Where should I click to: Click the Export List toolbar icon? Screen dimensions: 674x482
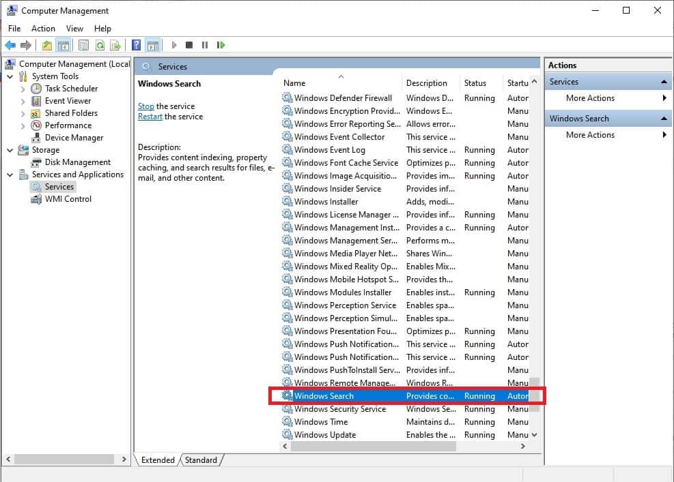(x=115, y=45)
